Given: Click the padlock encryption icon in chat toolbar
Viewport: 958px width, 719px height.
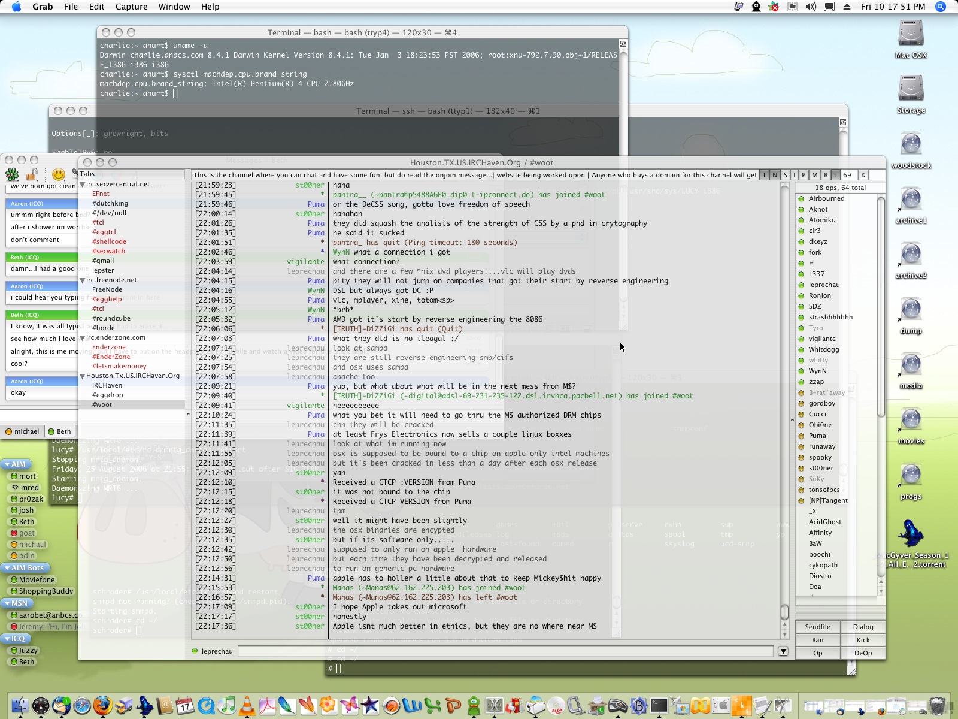Looking at the screenshot, I should tap(32, 174).
